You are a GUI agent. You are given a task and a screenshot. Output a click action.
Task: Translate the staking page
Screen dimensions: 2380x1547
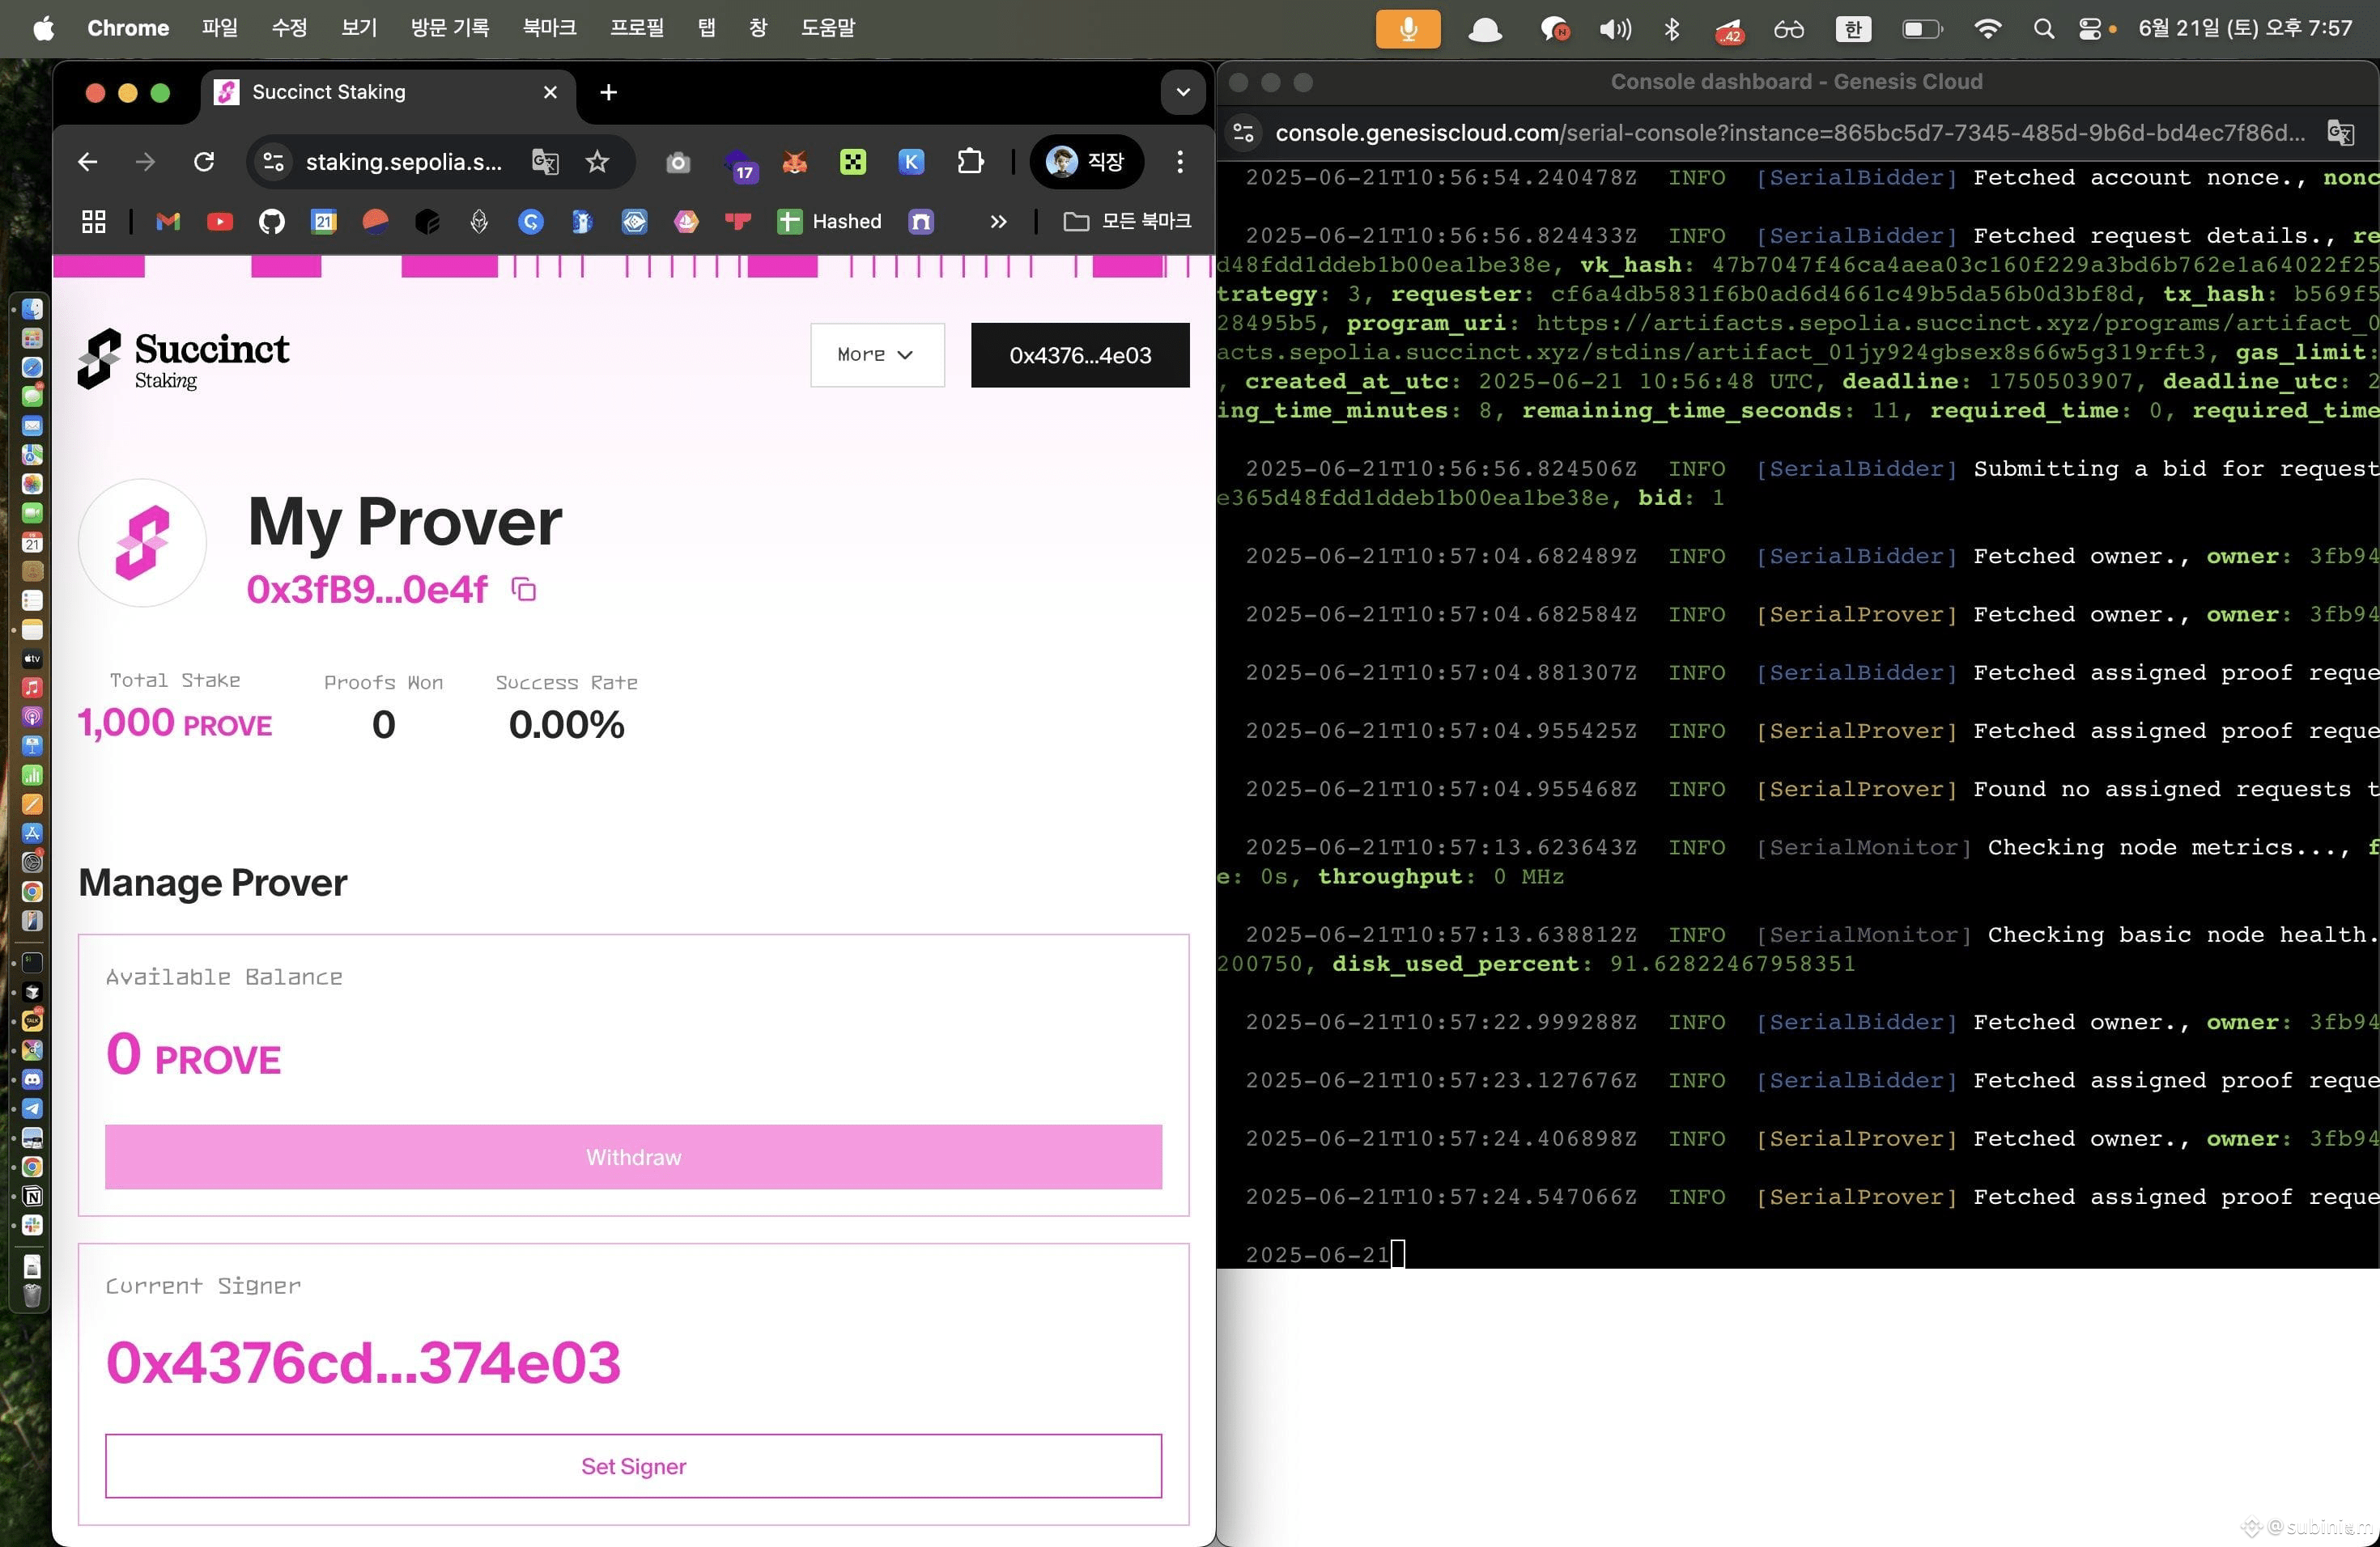pos(545,162)
